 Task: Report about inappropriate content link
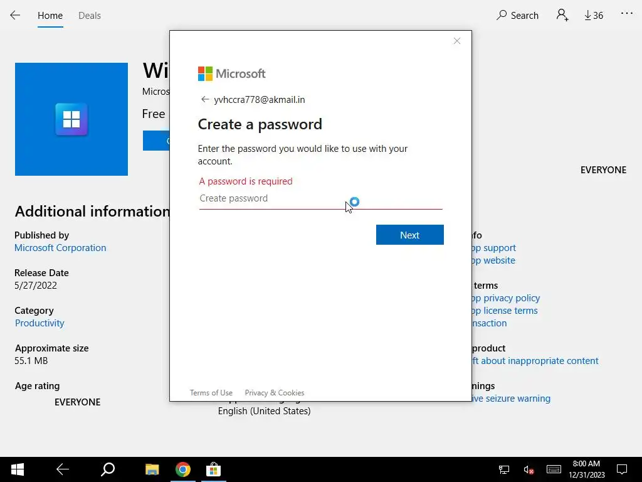tap(535, 361)
